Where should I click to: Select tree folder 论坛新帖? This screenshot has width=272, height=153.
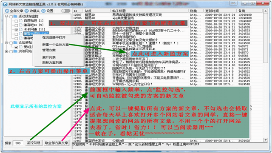tap(25, 42)
